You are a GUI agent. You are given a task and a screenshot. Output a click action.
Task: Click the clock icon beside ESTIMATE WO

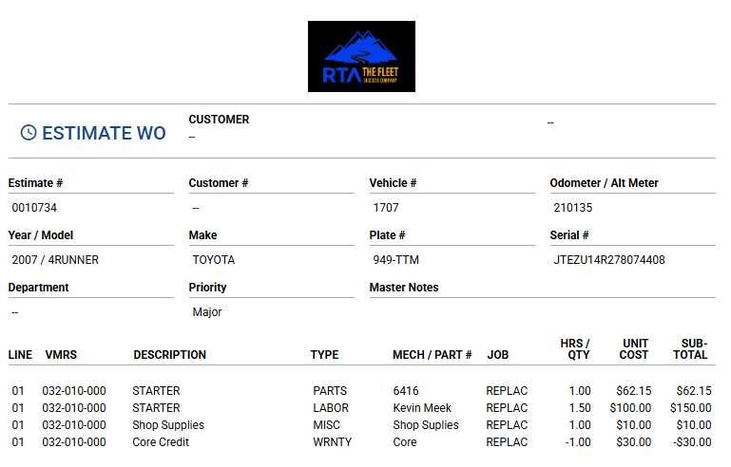29,133
